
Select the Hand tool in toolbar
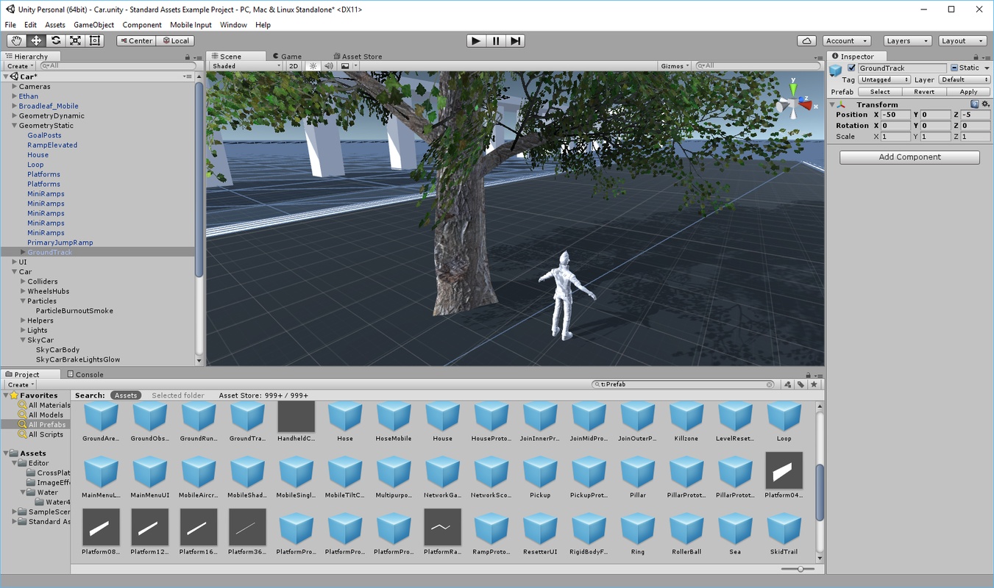click(x=16, y=40)
